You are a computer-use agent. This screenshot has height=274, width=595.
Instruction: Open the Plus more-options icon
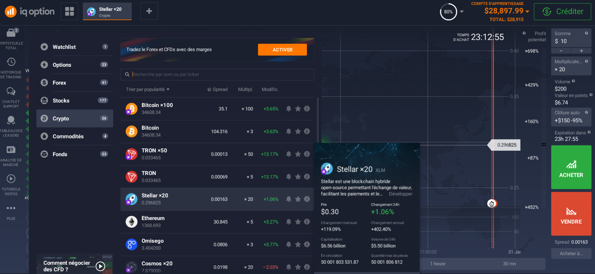coord(11,208)
